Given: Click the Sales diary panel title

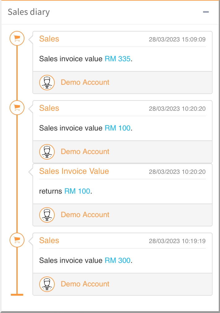Looking at the screenshot, I should [x=29, y=12].
